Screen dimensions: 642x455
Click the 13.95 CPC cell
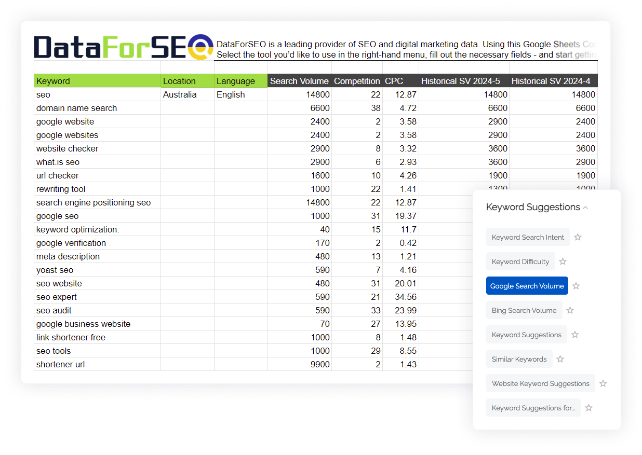point(400,324)
